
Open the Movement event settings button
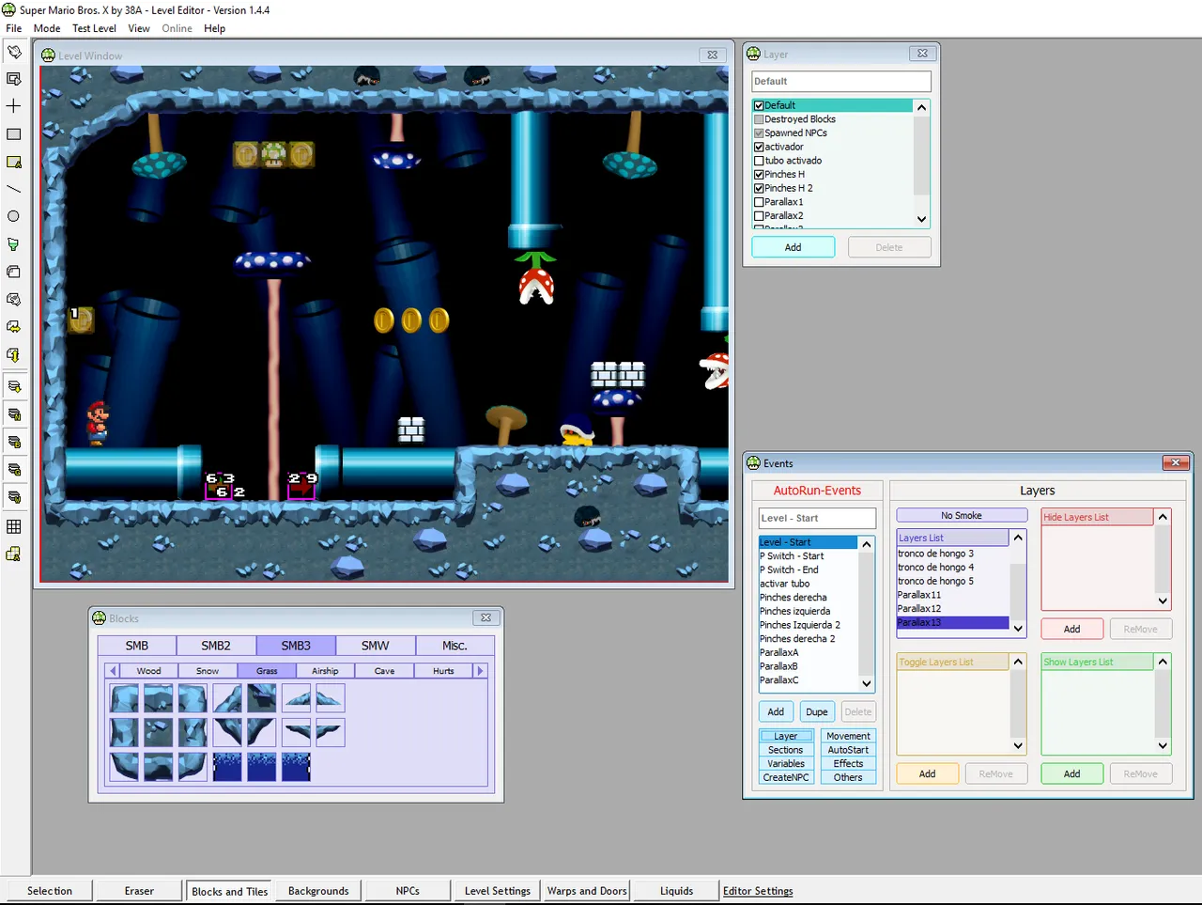tap(848, 736)
